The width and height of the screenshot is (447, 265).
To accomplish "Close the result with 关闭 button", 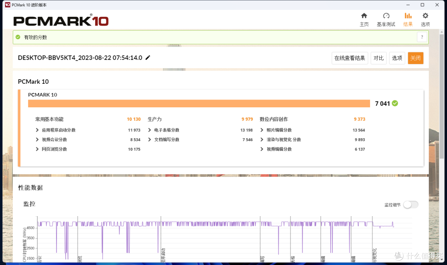I will point(416,58).
